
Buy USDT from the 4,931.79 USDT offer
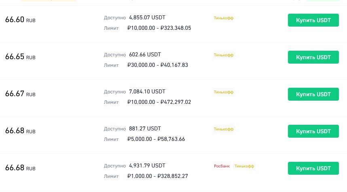click(313, 168)
